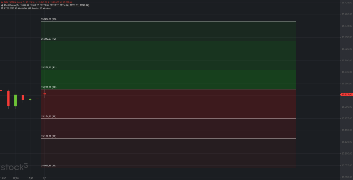Screen dimensions: 353x180
Task: Click the 15.174,86 (S1) support label
Action: [x=49, y=116]
